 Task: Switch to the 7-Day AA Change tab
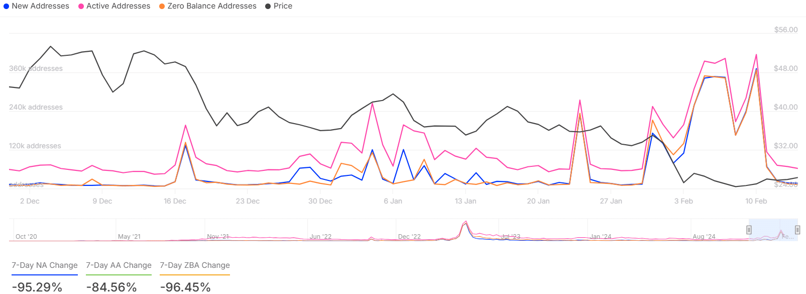pyautogui.click(x=119, y=265)
